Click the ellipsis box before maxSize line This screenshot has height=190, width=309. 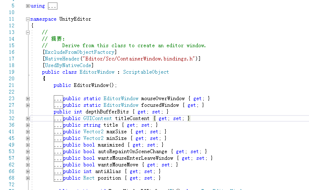click(58, 132)
